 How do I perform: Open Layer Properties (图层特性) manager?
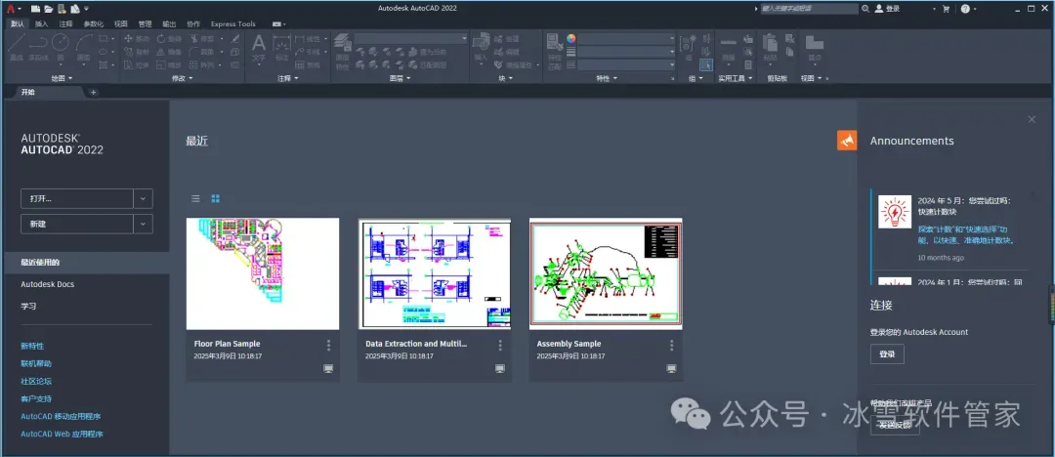coord(343,51)
